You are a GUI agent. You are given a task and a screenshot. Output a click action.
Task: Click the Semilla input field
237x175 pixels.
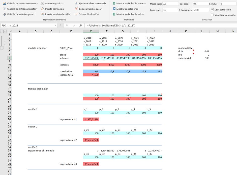(x=228, y=4)
